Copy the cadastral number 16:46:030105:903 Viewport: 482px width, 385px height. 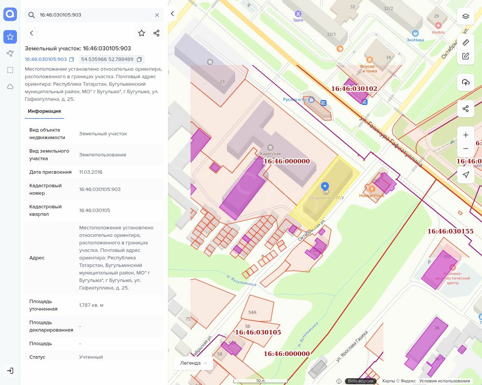[72, 59]
